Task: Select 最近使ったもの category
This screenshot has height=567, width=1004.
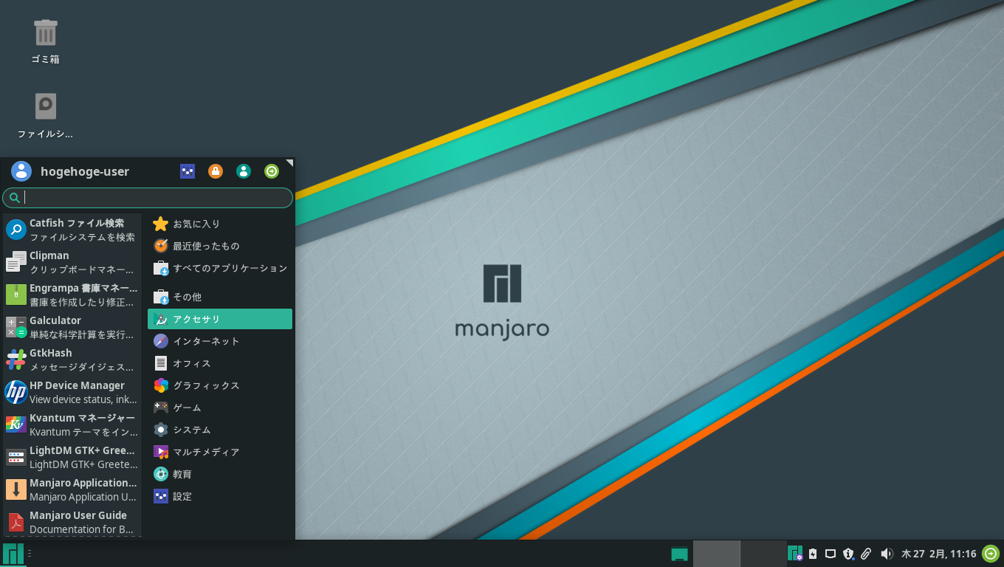Action: 220,246
